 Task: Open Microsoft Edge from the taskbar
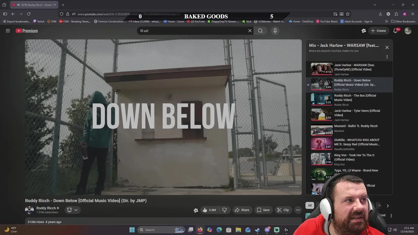pyautogui.click(x=219, y=230)
